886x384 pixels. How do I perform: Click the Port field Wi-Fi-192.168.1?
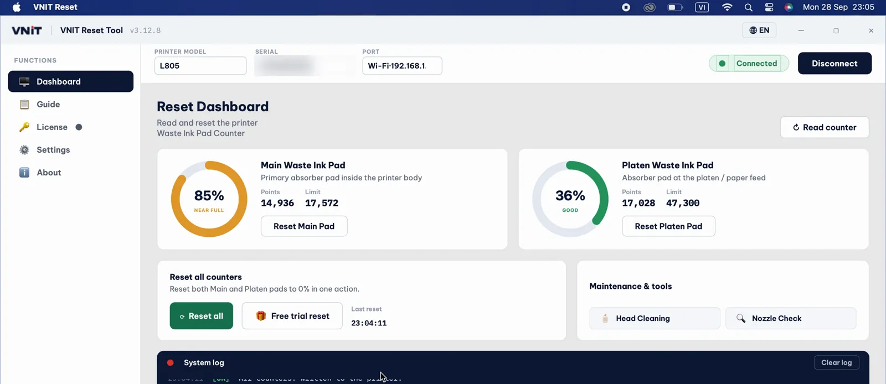(402, 65)
